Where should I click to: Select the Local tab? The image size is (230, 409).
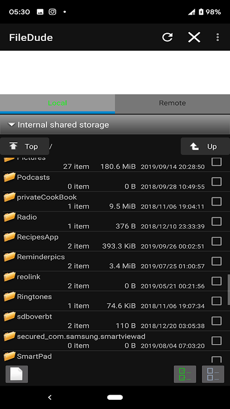tap(57, 103)
